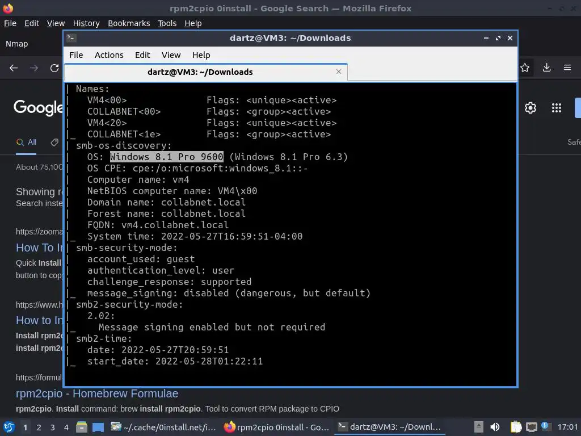Click the 'OS CPE: cpe:/o:microsoft:windows_8.1::-' line

pos(197,168)
